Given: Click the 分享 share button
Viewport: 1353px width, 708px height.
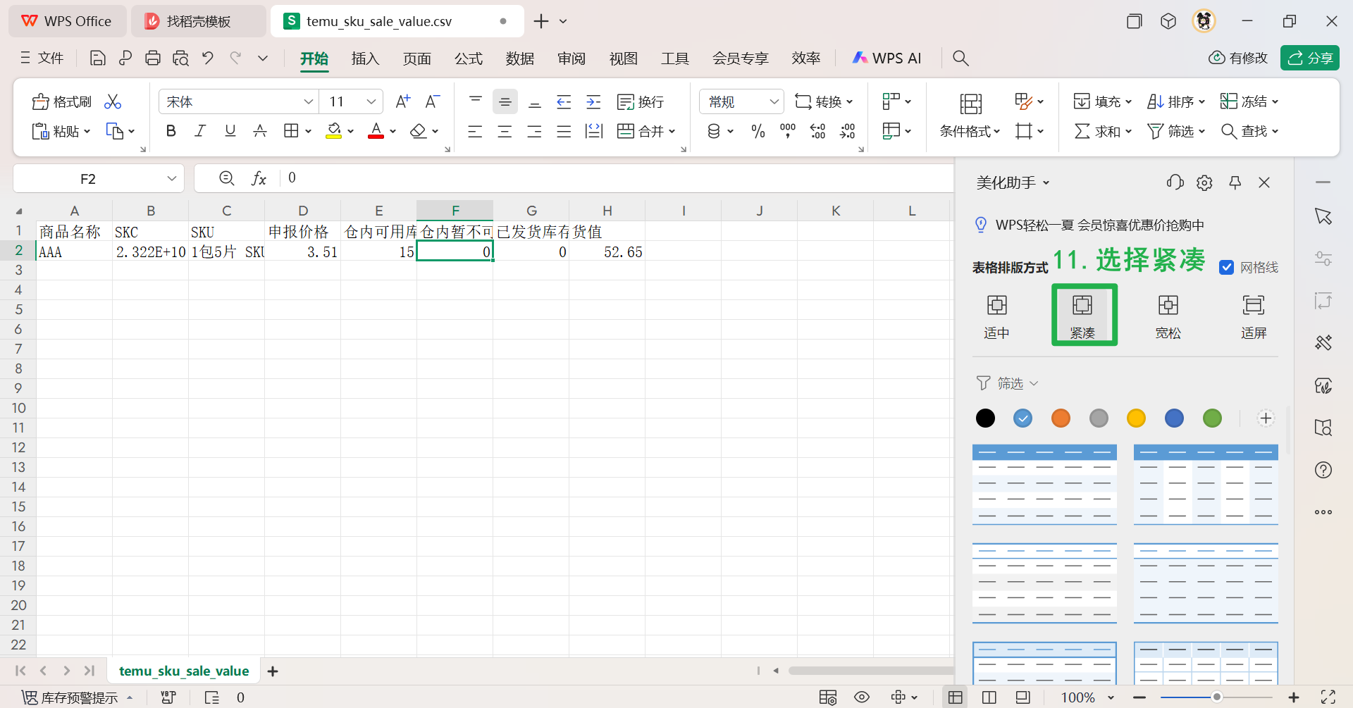Looking at the screenshot, I should click(1310, 58).
